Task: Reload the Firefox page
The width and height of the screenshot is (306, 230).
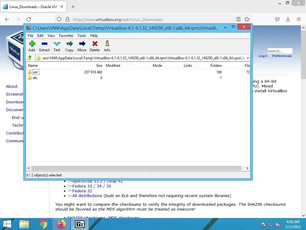Action: [29, 19]
